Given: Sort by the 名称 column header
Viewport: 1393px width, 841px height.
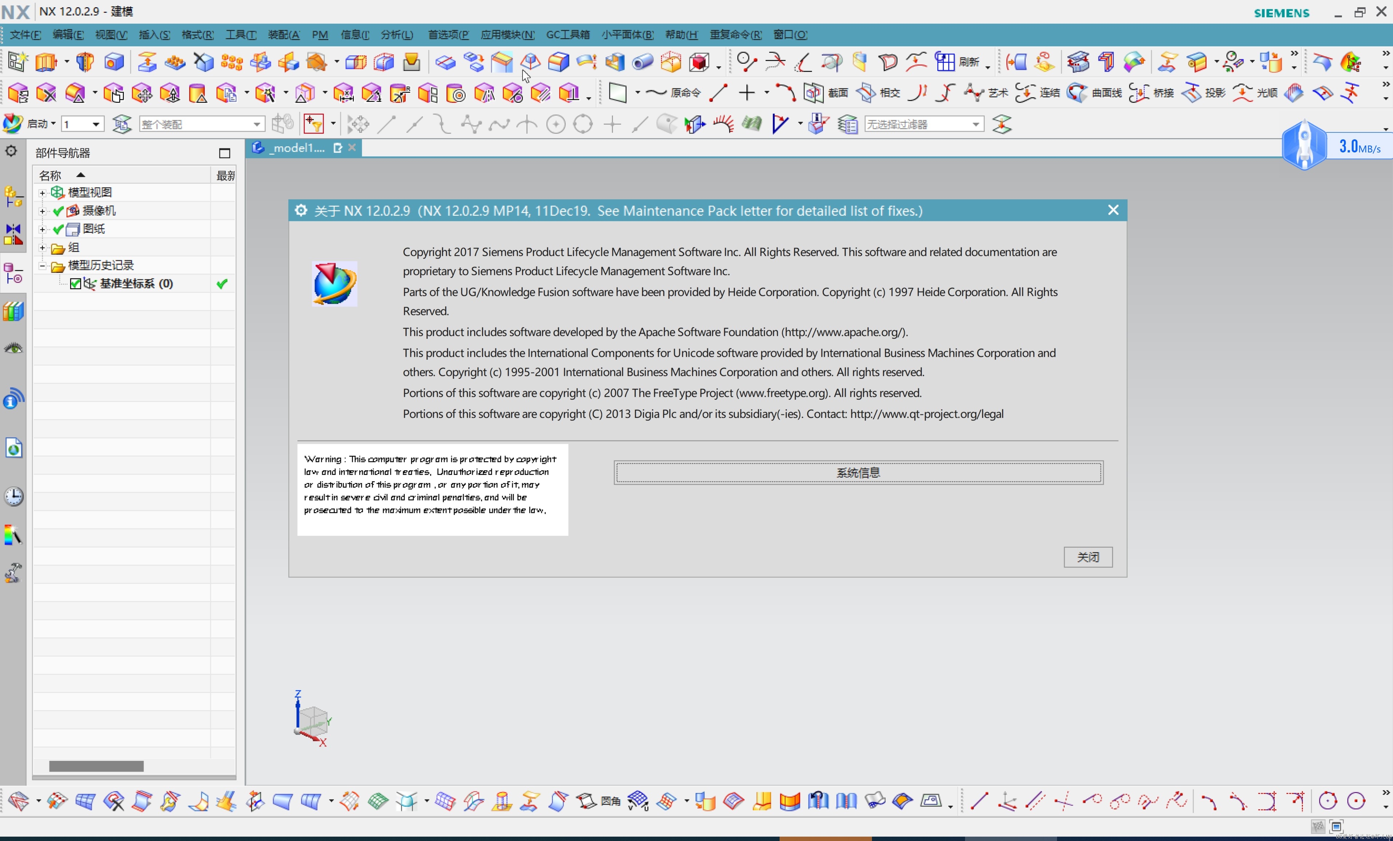Looking at the screenshot, I should pyautogui.click(x=121, y=175).
